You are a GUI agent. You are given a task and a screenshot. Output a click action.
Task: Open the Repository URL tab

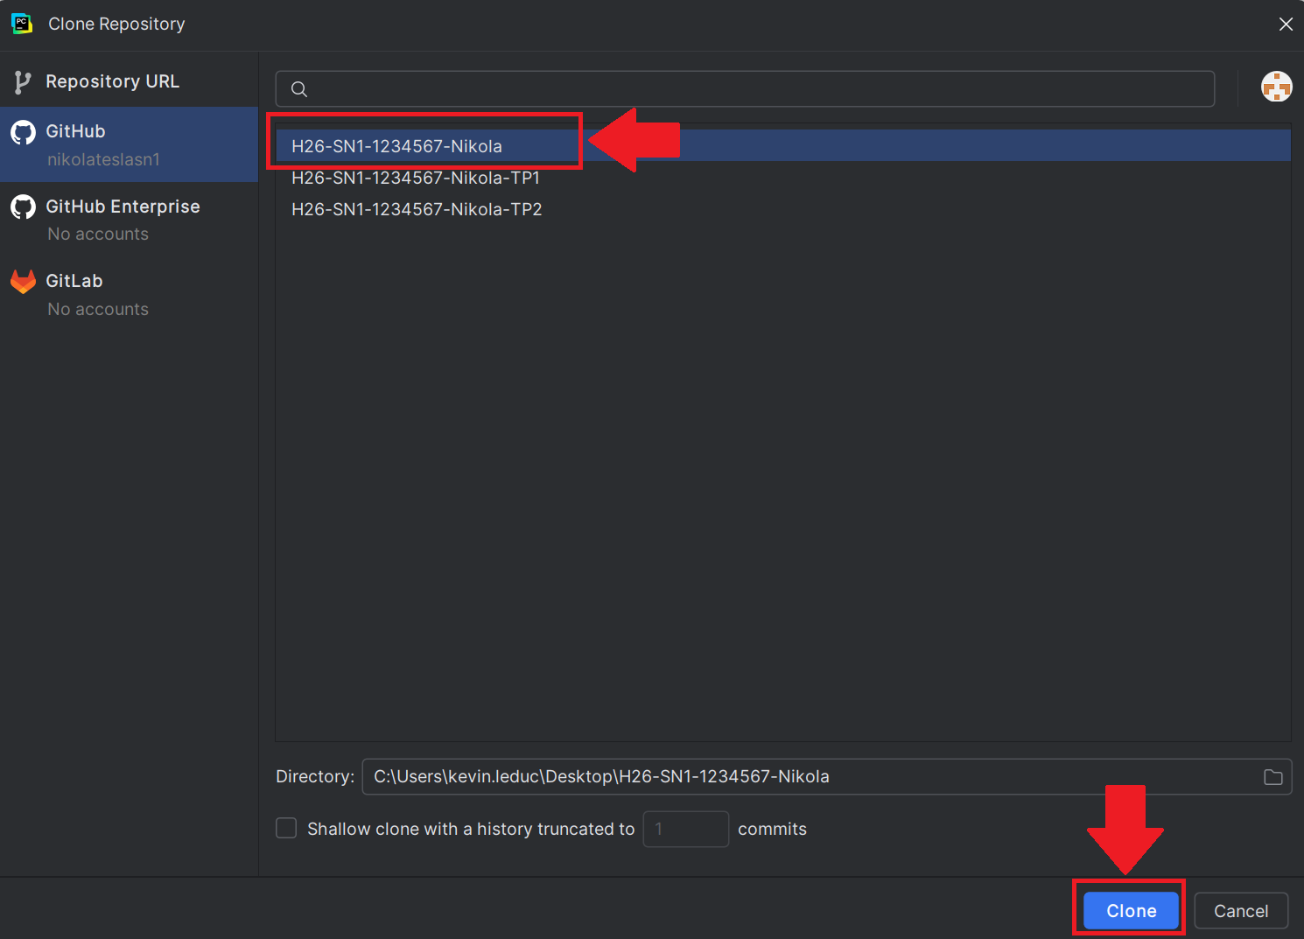click(x=112, y=81)
